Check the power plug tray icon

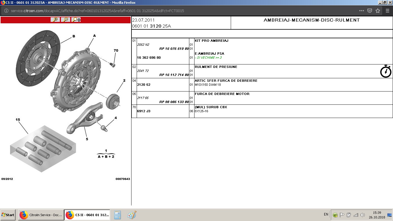349,215
